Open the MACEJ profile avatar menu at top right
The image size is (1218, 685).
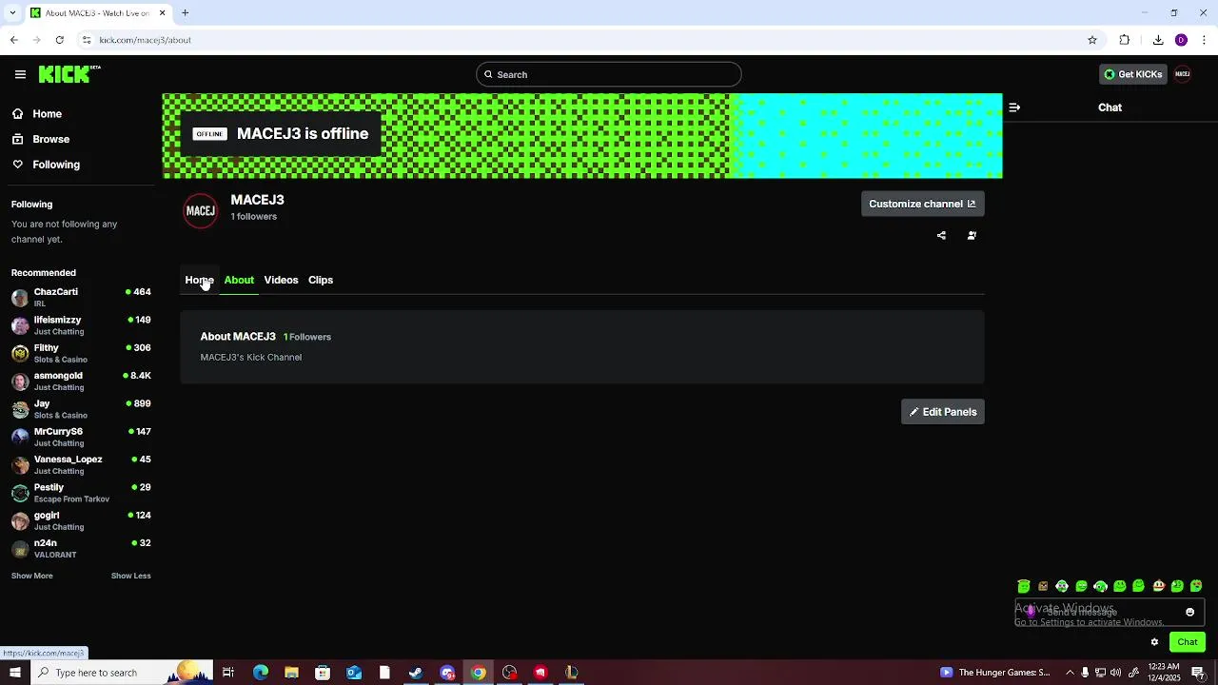(1182, 74)
